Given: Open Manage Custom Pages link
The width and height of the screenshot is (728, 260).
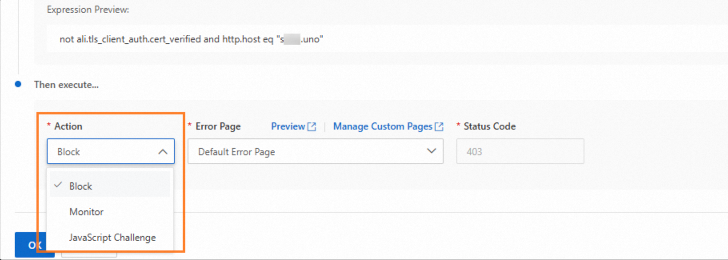Looking at the screenshot, I should coord(383,126).
